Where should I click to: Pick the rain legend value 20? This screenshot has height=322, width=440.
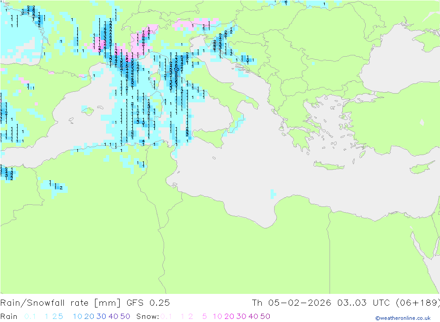point(89,316)
